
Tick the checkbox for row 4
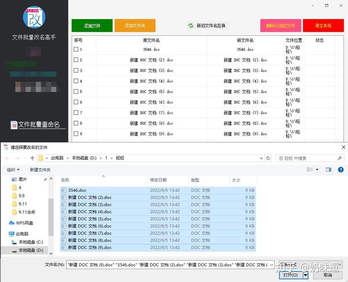(76, 81)
